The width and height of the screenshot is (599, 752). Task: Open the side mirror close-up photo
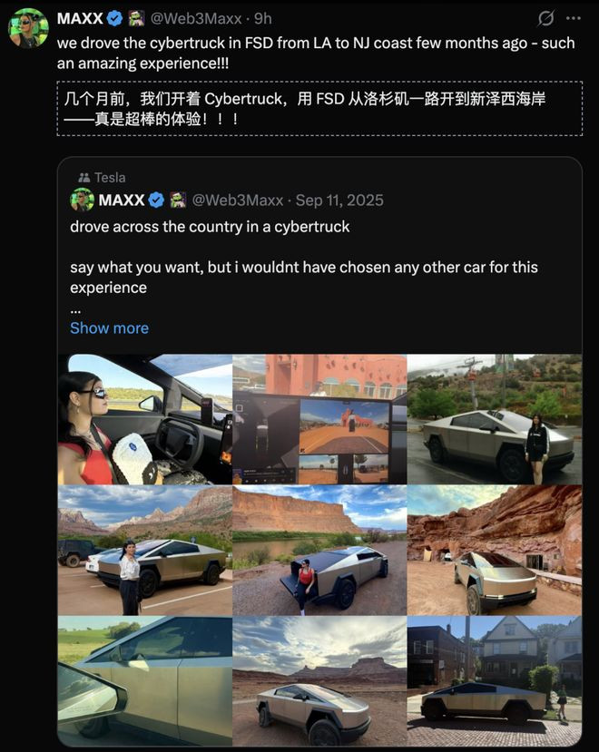145,681
